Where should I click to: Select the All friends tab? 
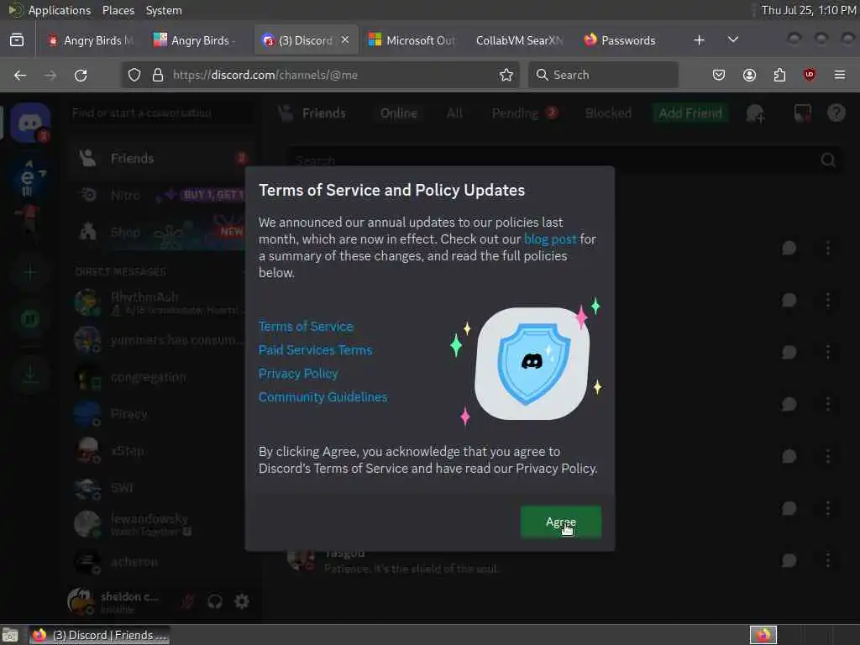coord(454,113)
